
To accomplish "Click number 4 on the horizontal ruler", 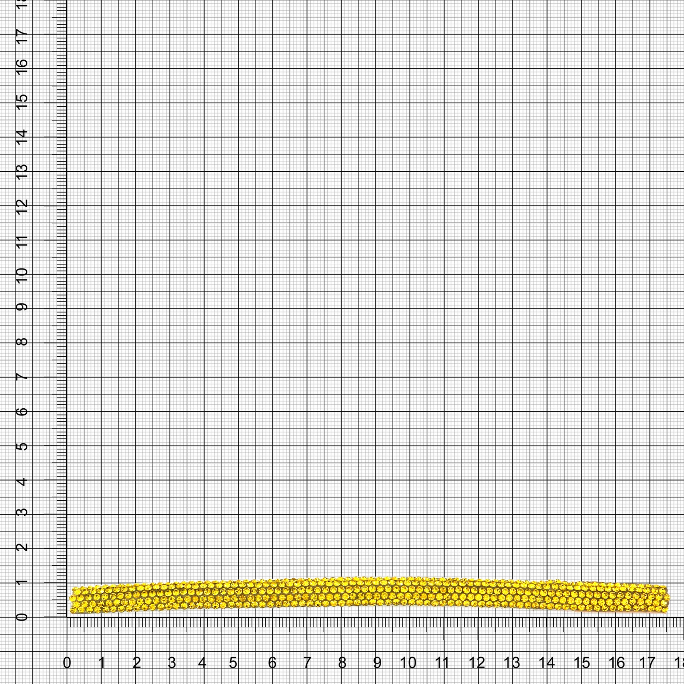I will pyautogui.click(x=202, y=663).
